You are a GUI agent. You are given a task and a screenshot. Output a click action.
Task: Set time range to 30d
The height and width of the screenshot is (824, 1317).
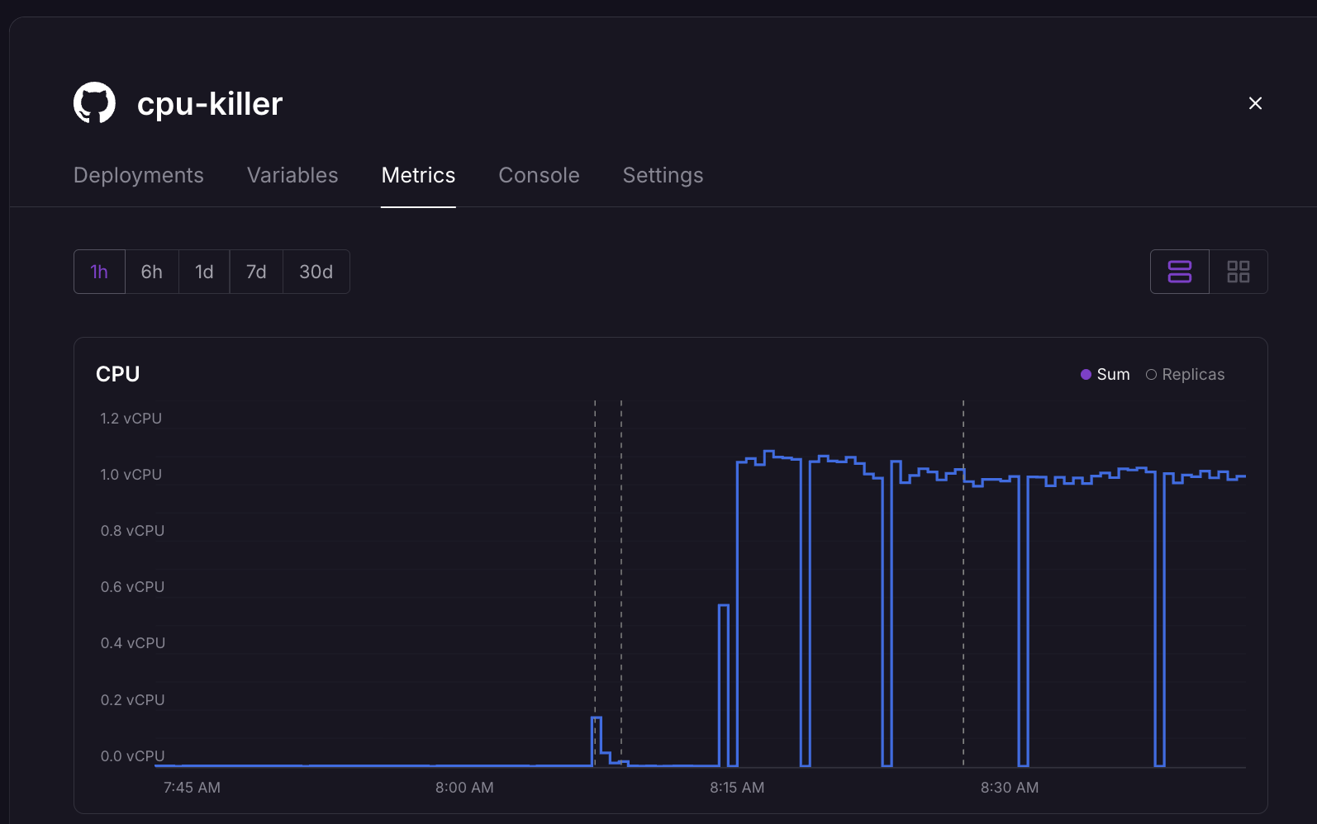316,272
